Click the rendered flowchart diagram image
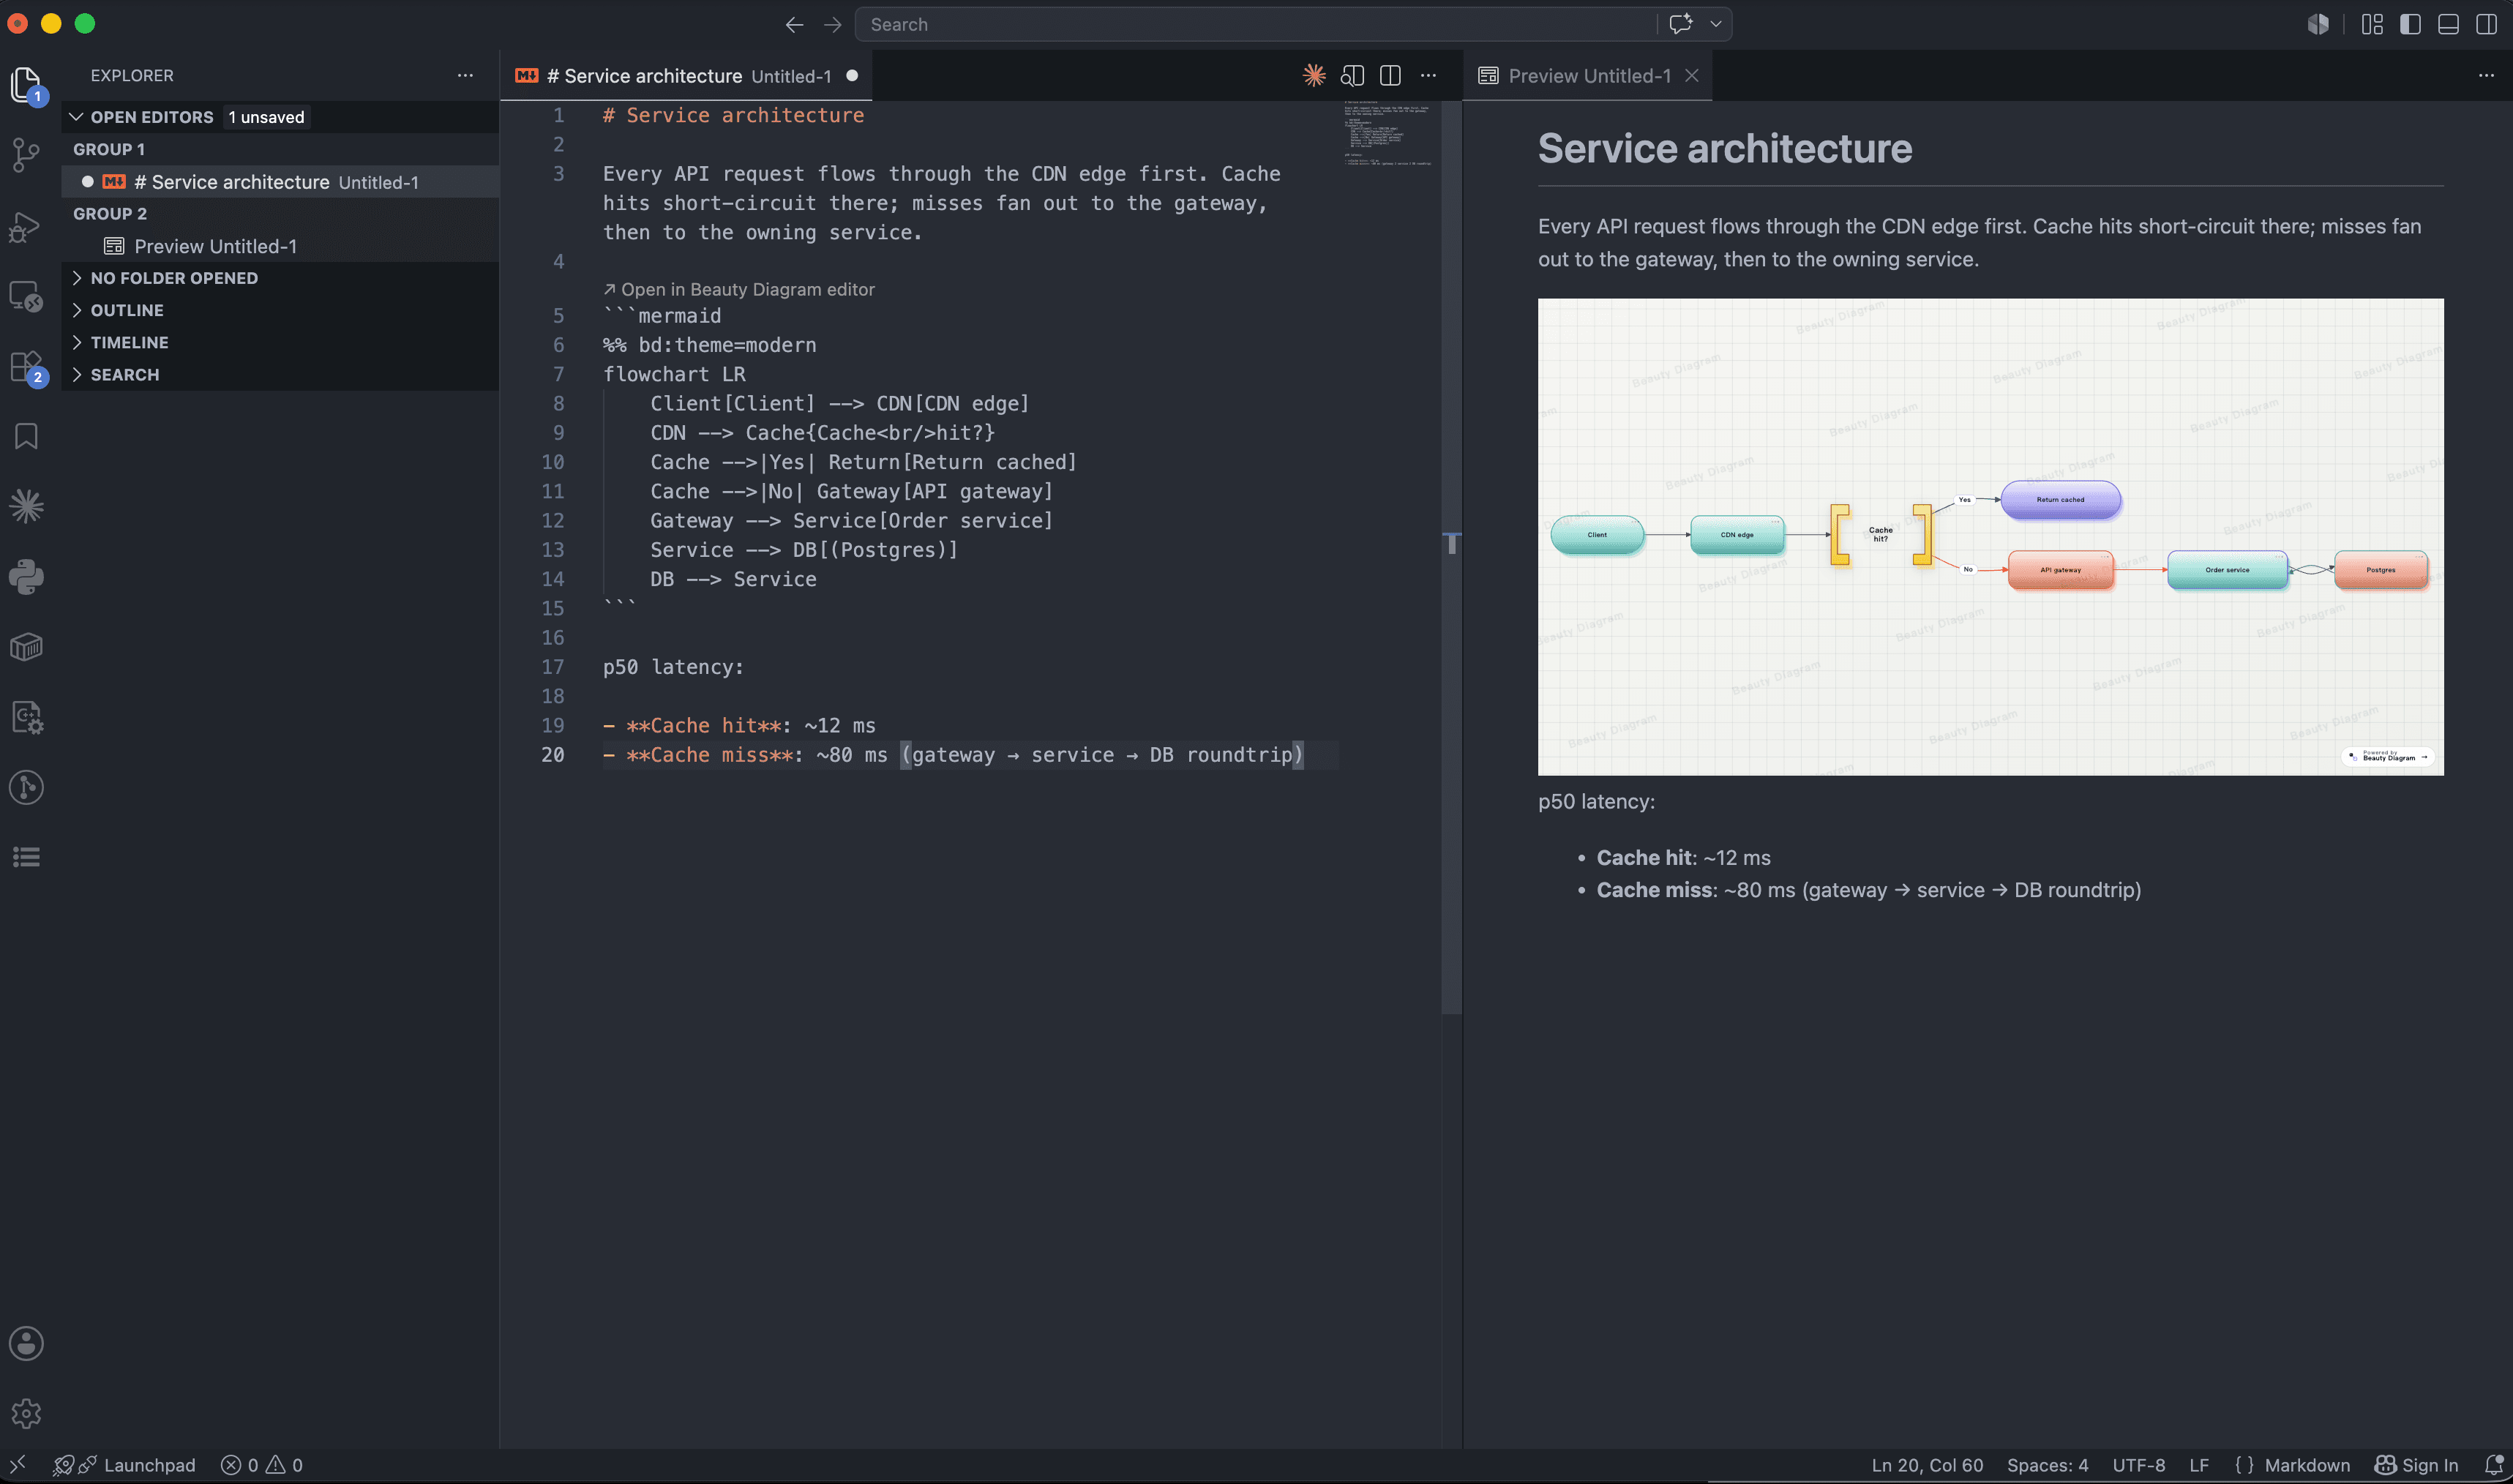2513x1484 pixels. 1990,537
